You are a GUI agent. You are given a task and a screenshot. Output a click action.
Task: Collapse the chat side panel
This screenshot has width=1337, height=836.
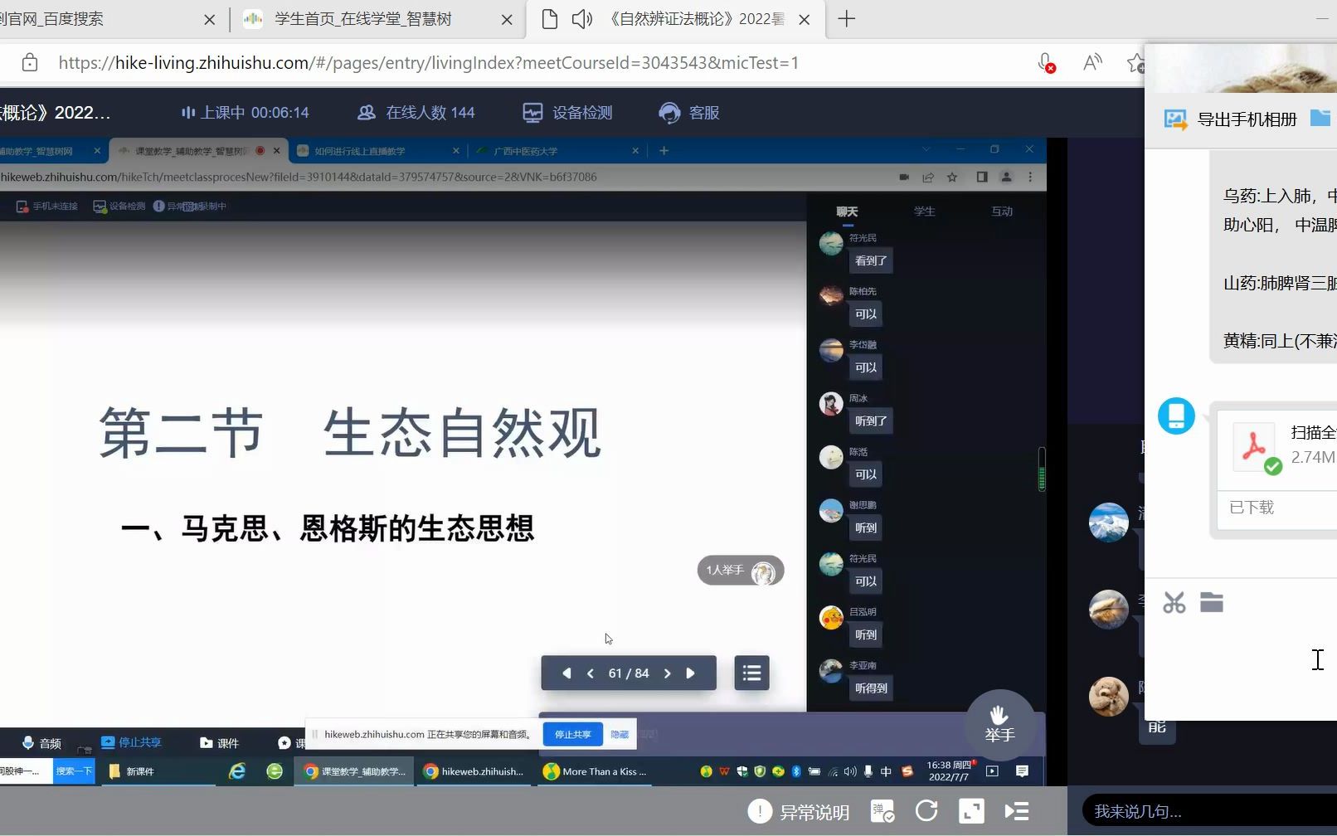(1017, 811)
